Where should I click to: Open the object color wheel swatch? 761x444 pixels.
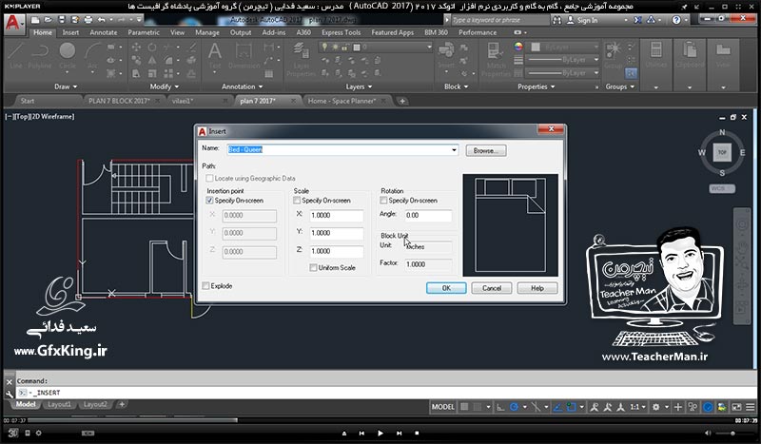(518, 47)
